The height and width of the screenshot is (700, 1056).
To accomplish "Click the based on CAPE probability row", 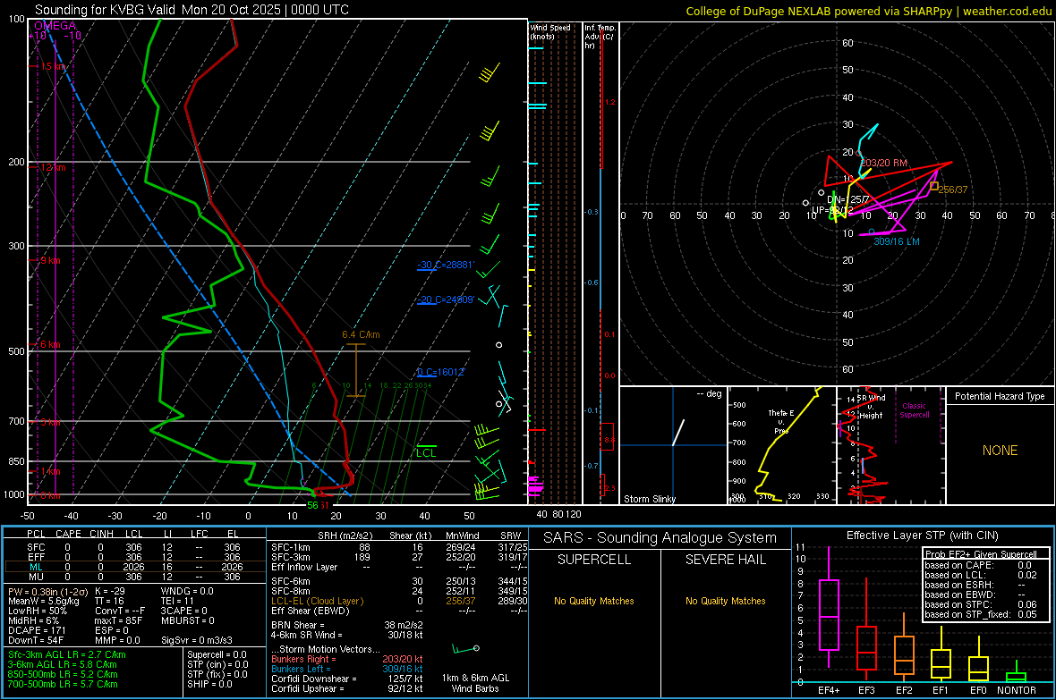I will coord(980,565).
